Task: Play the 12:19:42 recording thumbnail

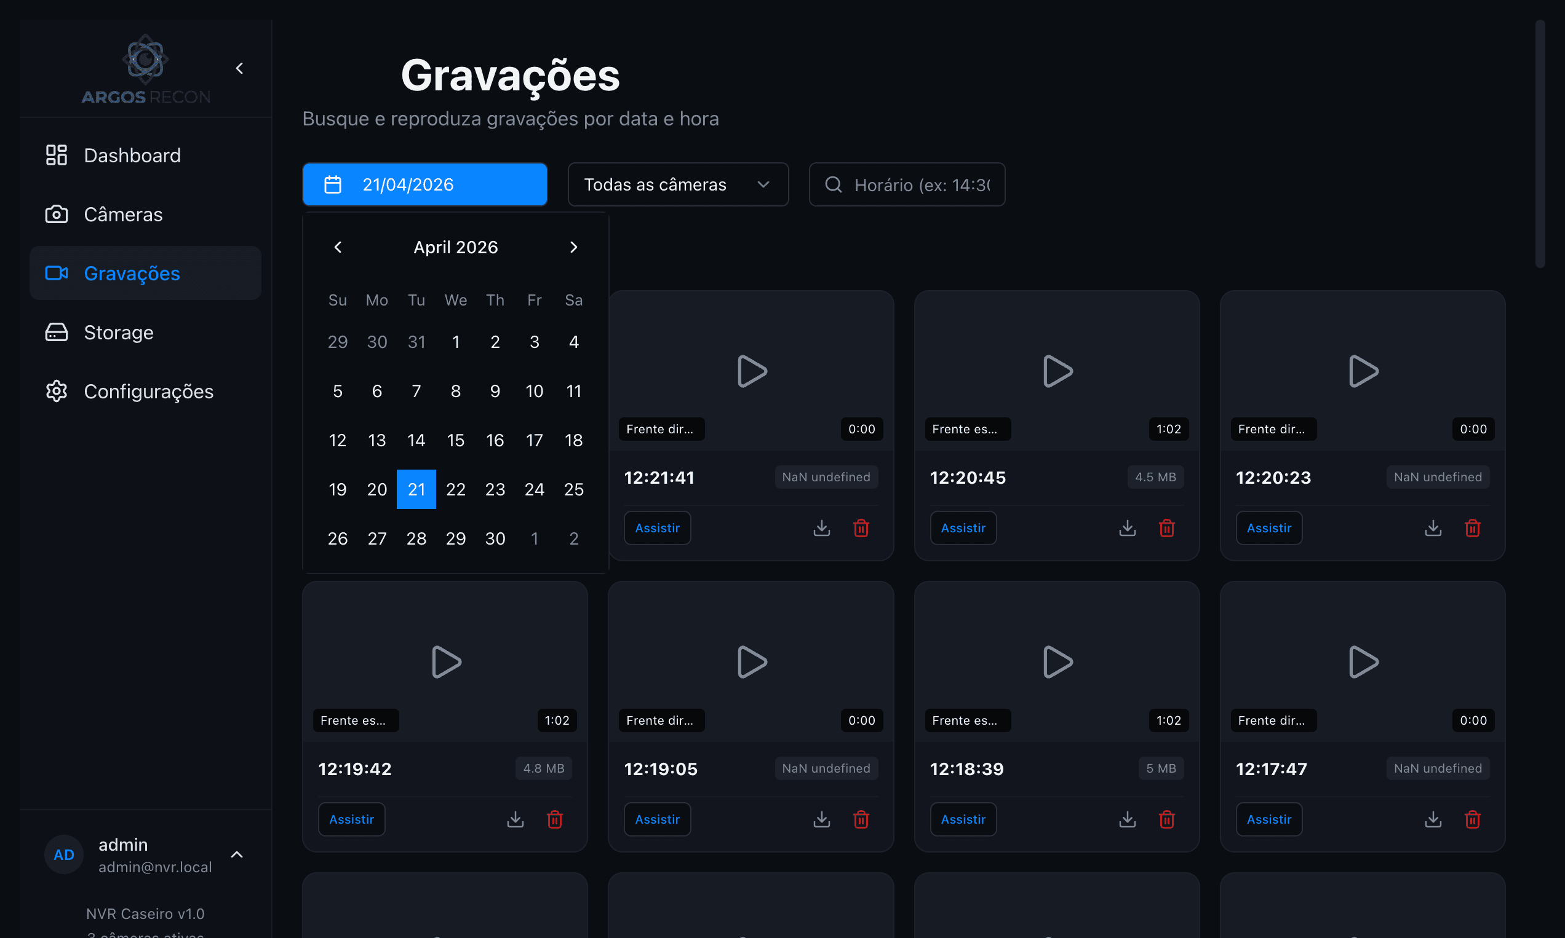Action: tap(445, 662)
